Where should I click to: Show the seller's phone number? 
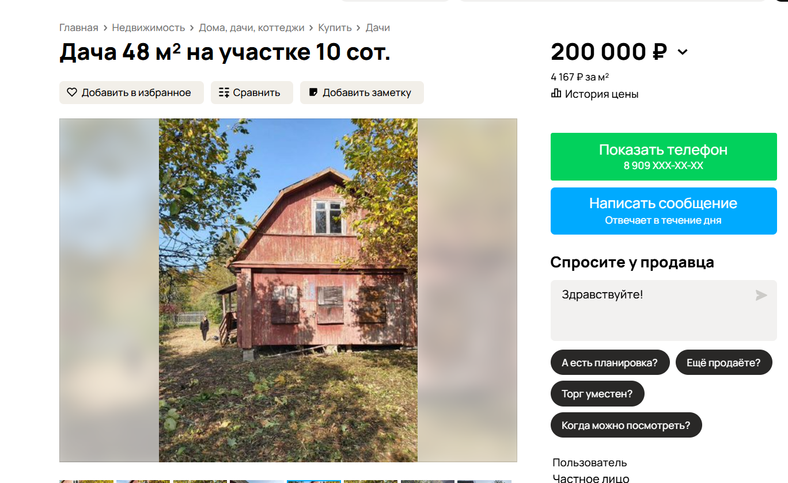pos(664,156)
